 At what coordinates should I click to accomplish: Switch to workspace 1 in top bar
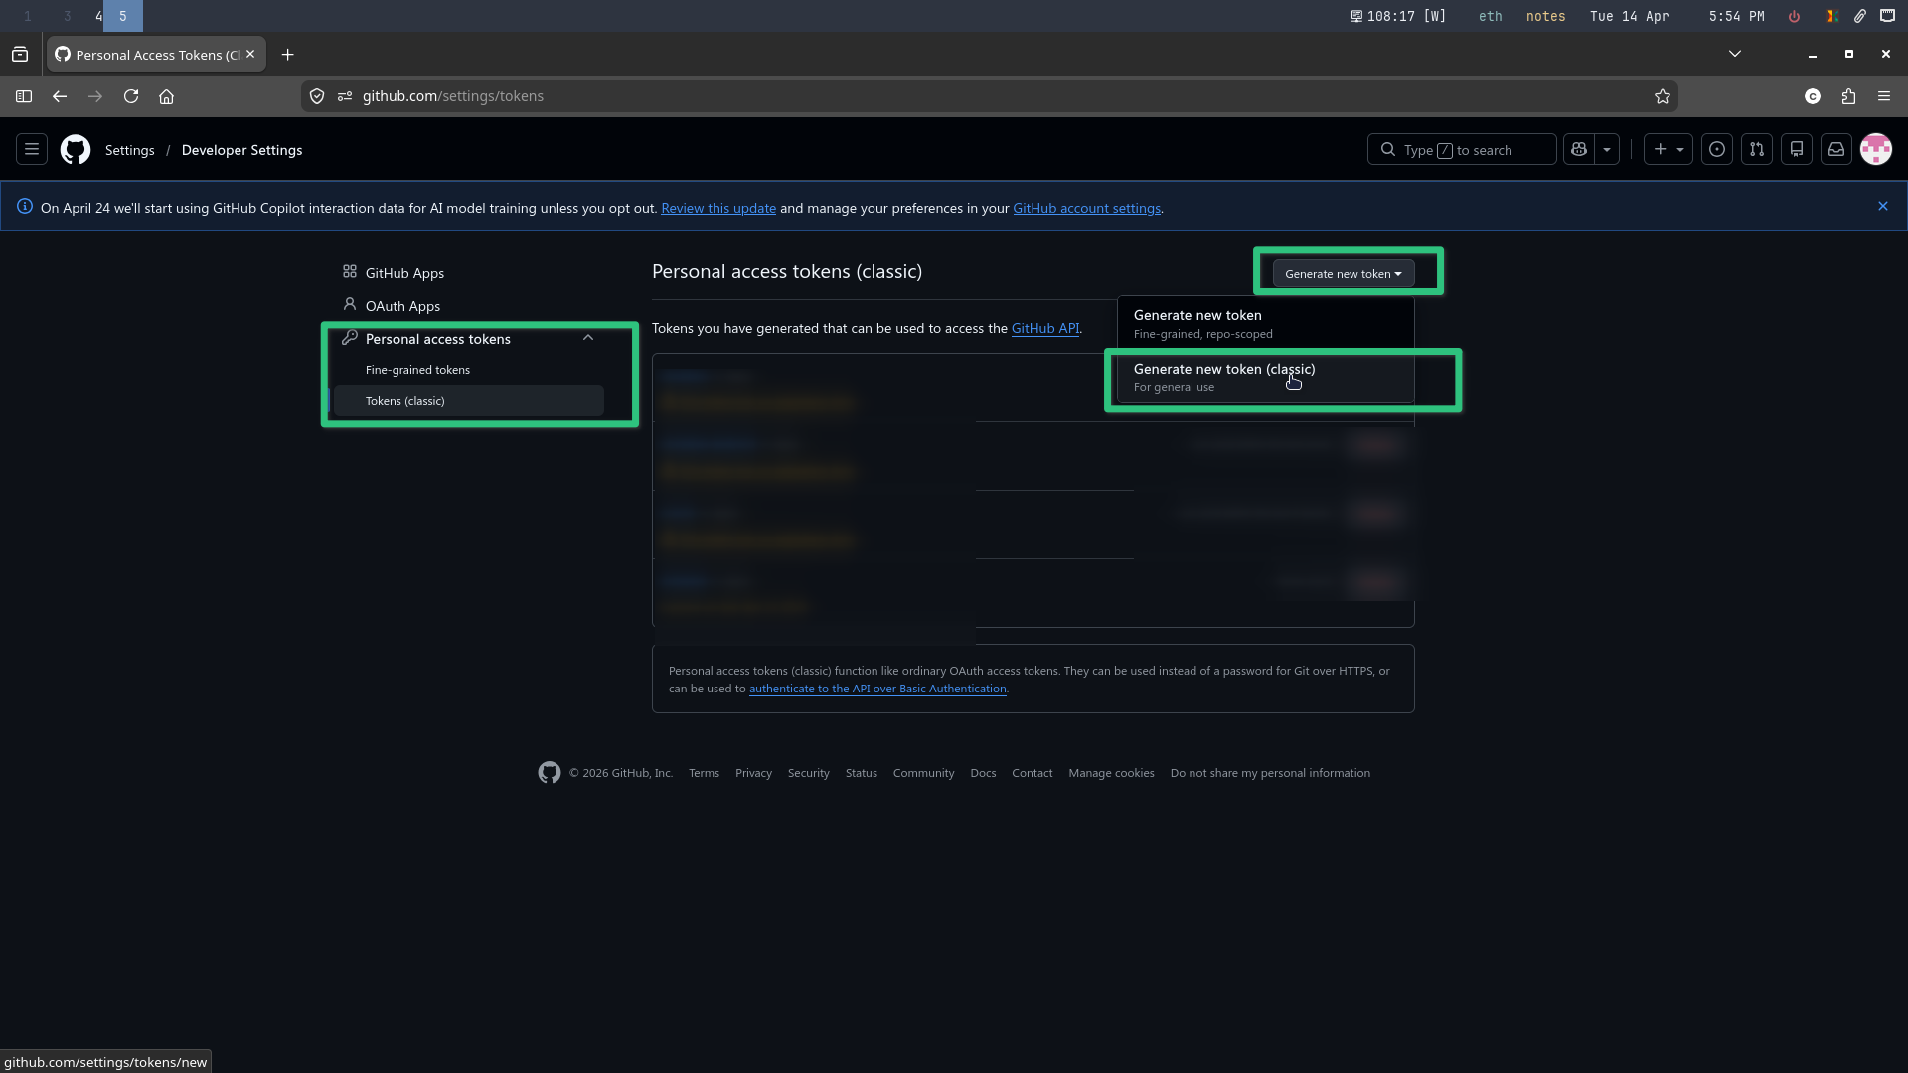pyautogui.click(x=28, y=16)
